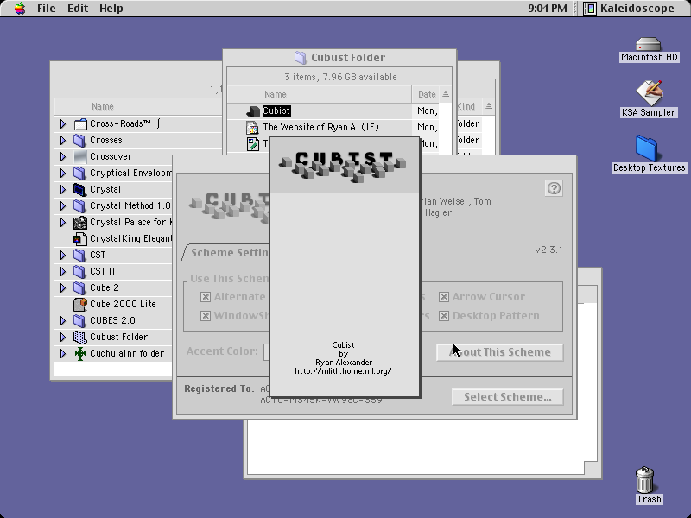Open the File menu
691x518 pixels.
(47, 9)
